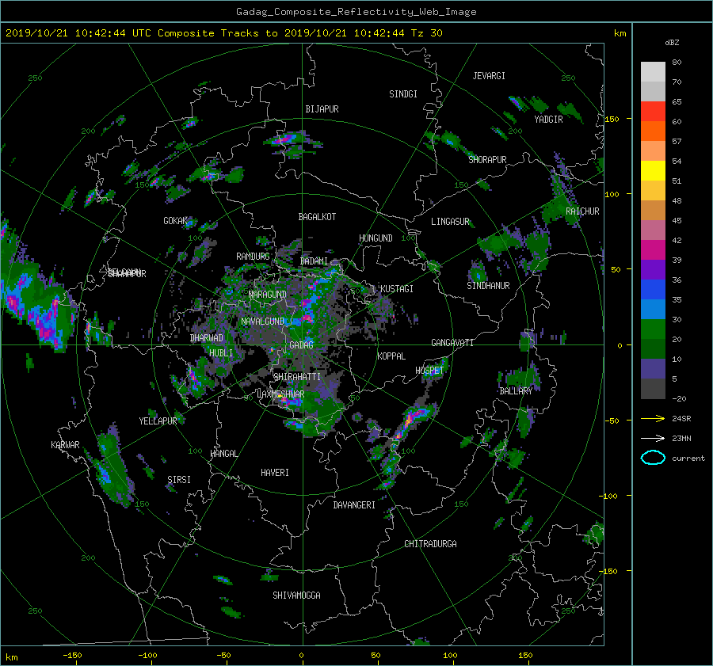Screen dimensions: 713x666
Task: Click the JEVARGI city label
Action: point(489,76)
